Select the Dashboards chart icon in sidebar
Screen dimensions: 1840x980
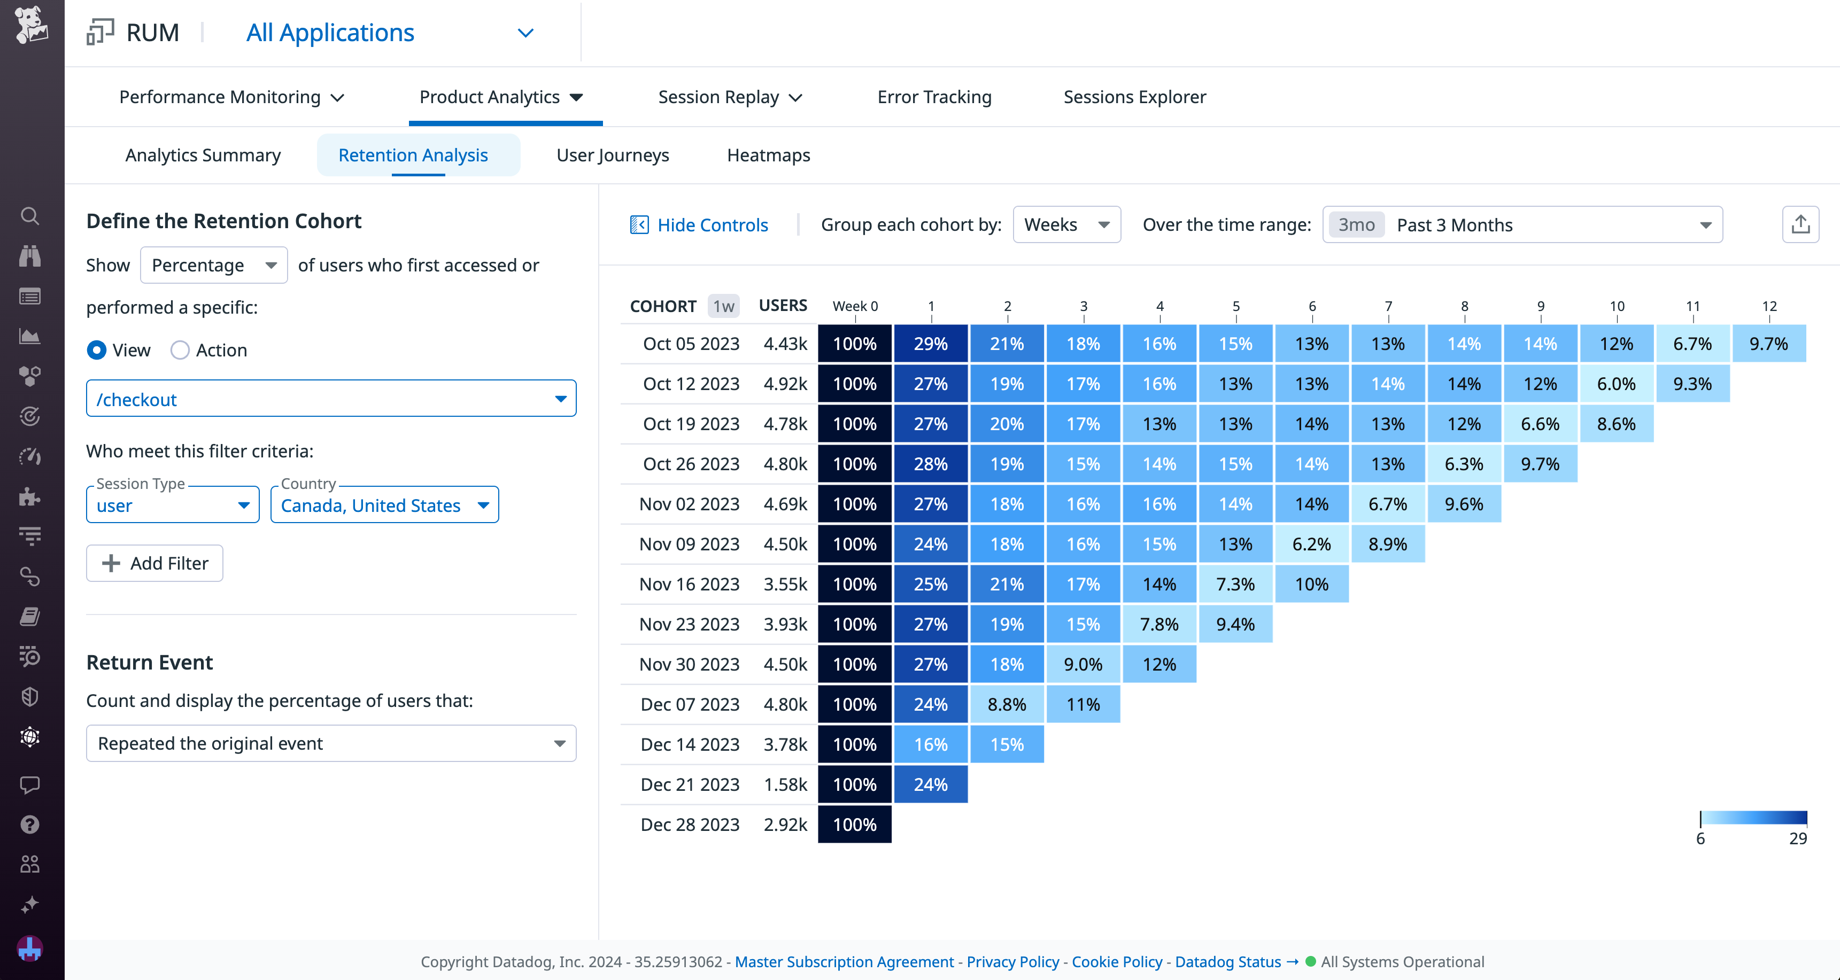click(x=30, y=336)
